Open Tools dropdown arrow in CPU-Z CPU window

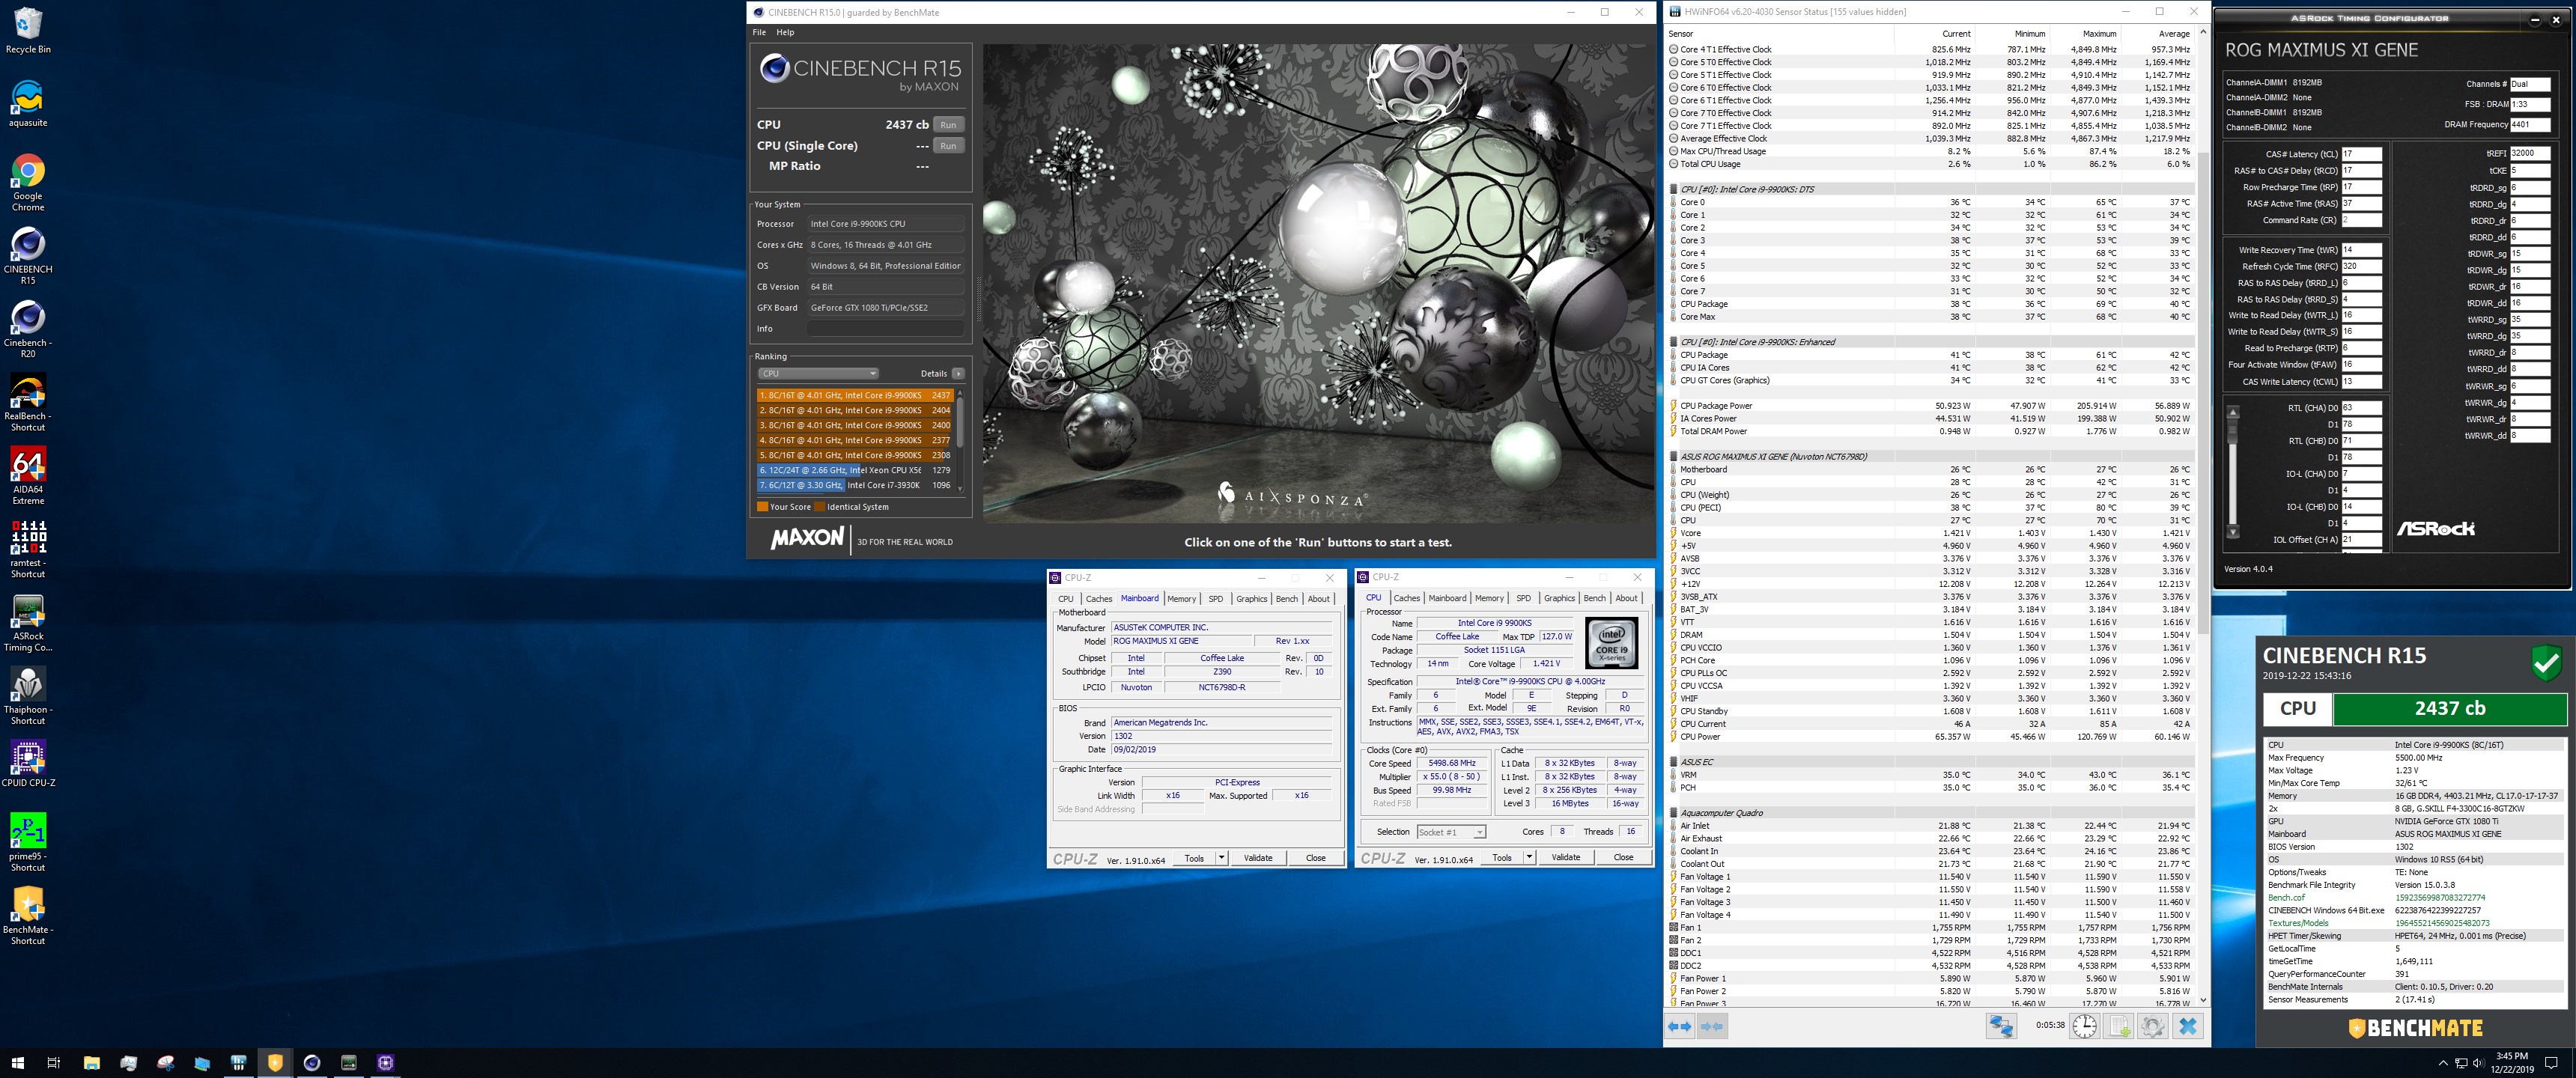(1529, 857)
